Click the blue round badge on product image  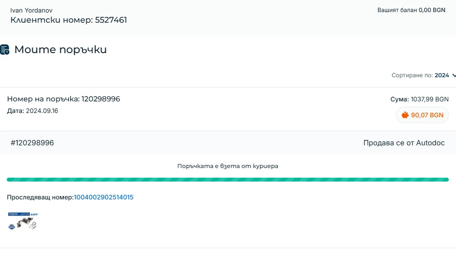pos(11,226)
